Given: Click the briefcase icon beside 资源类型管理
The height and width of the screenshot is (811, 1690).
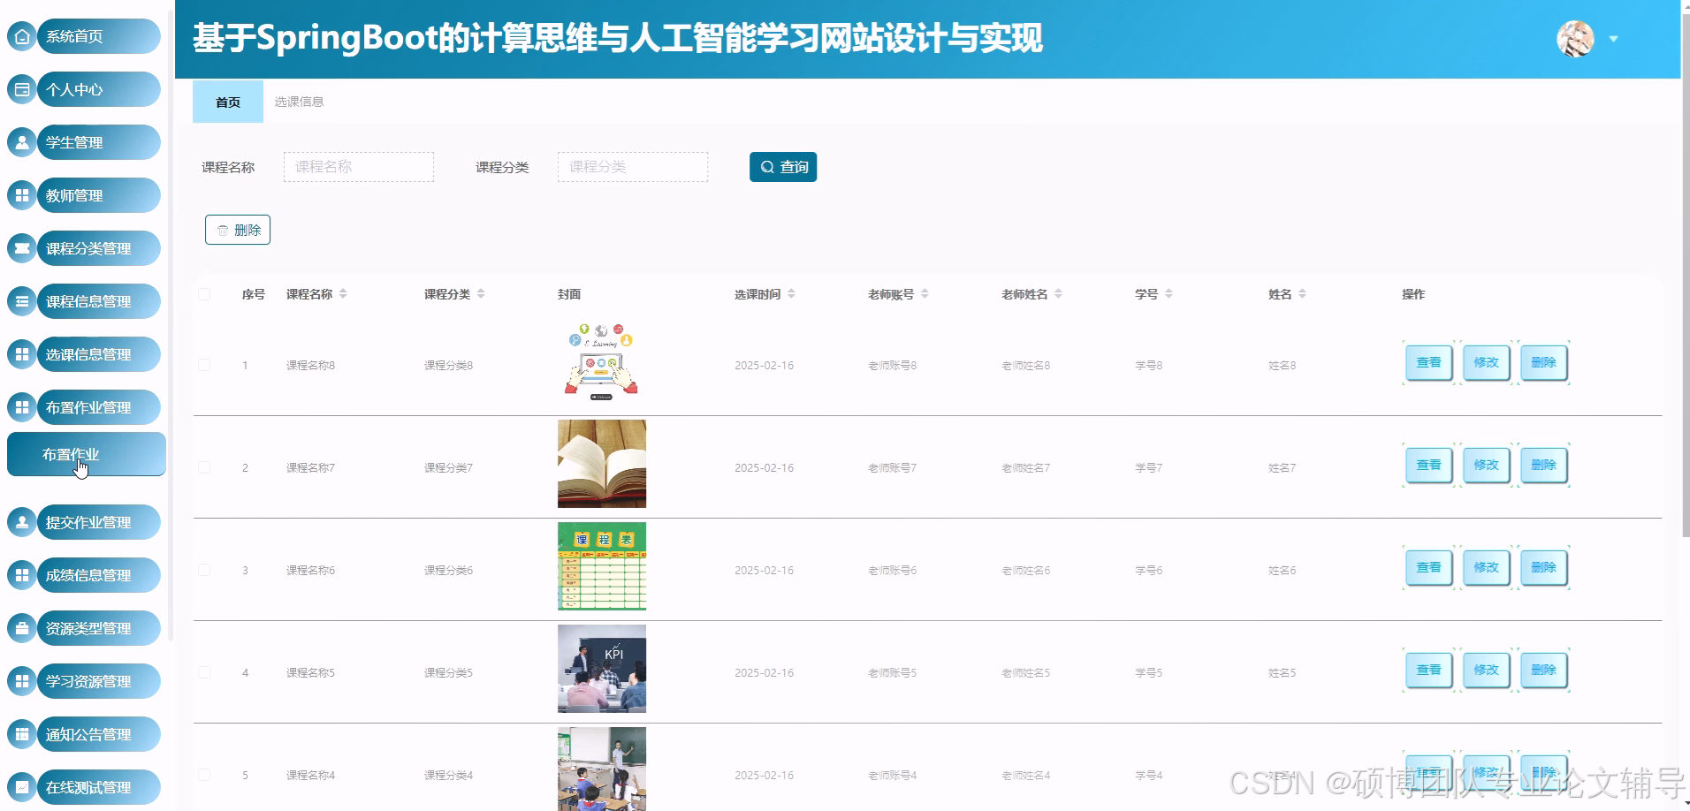Looking at the screenshot, I should [x=22, y=628].
